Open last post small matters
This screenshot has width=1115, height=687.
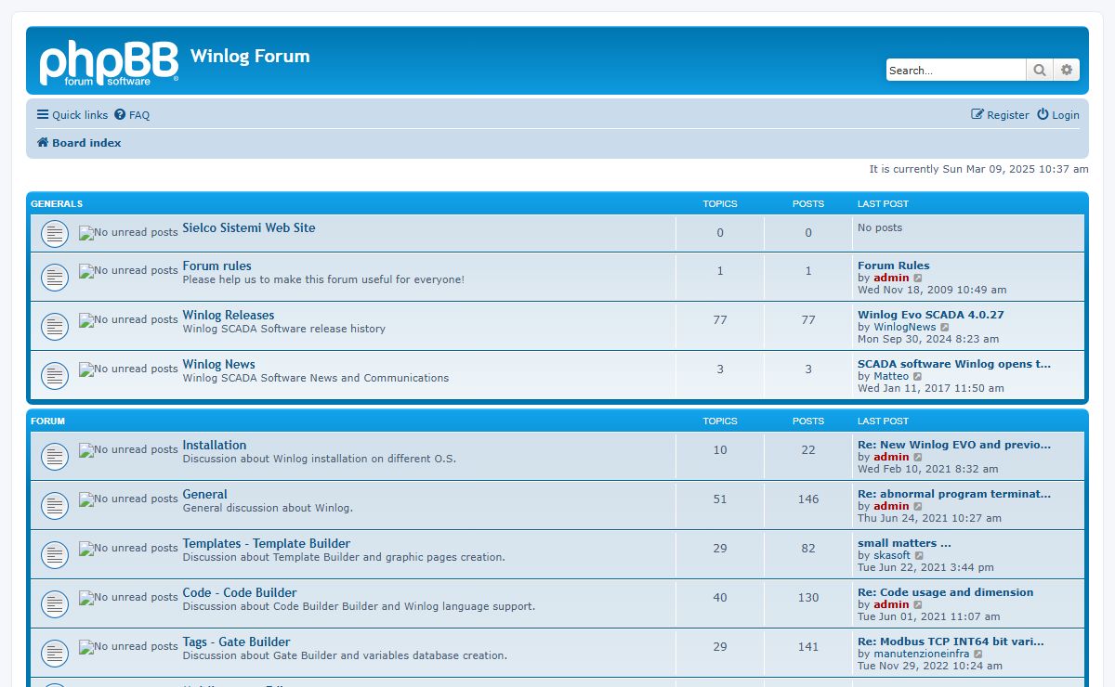(904, 543)
